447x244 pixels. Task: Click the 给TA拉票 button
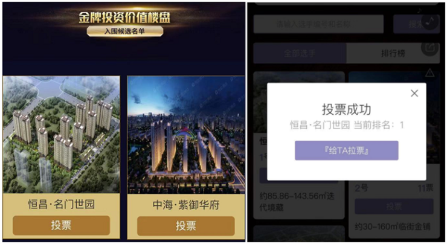click(x=346, y=150)
